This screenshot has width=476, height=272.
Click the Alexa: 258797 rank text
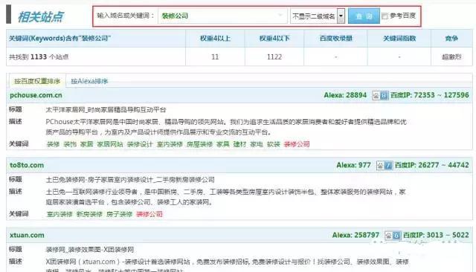coord(356,236)
